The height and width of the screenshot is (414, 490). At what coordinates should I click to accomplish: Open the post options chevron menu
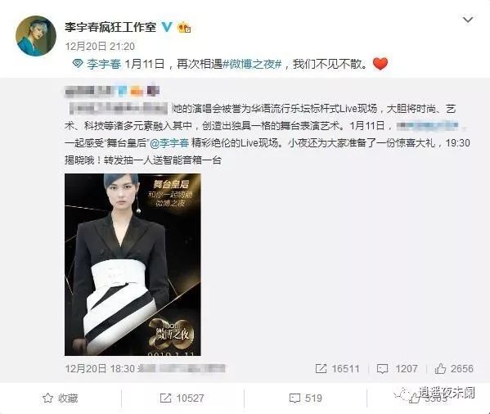point(468,20)
